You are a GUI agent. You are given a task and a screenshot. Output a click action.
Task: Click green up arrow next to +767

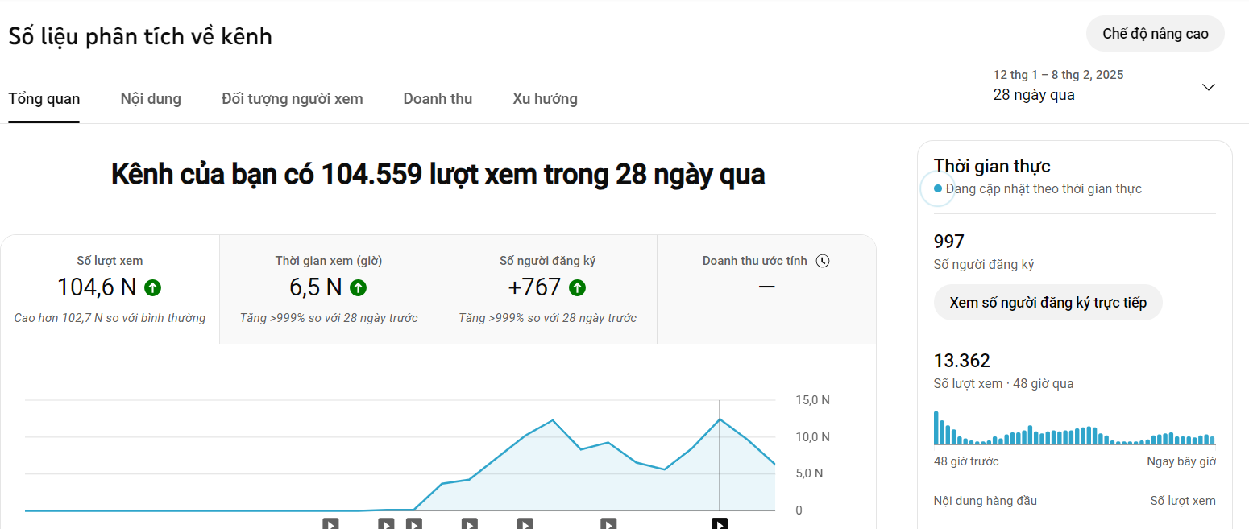(577, 287)
